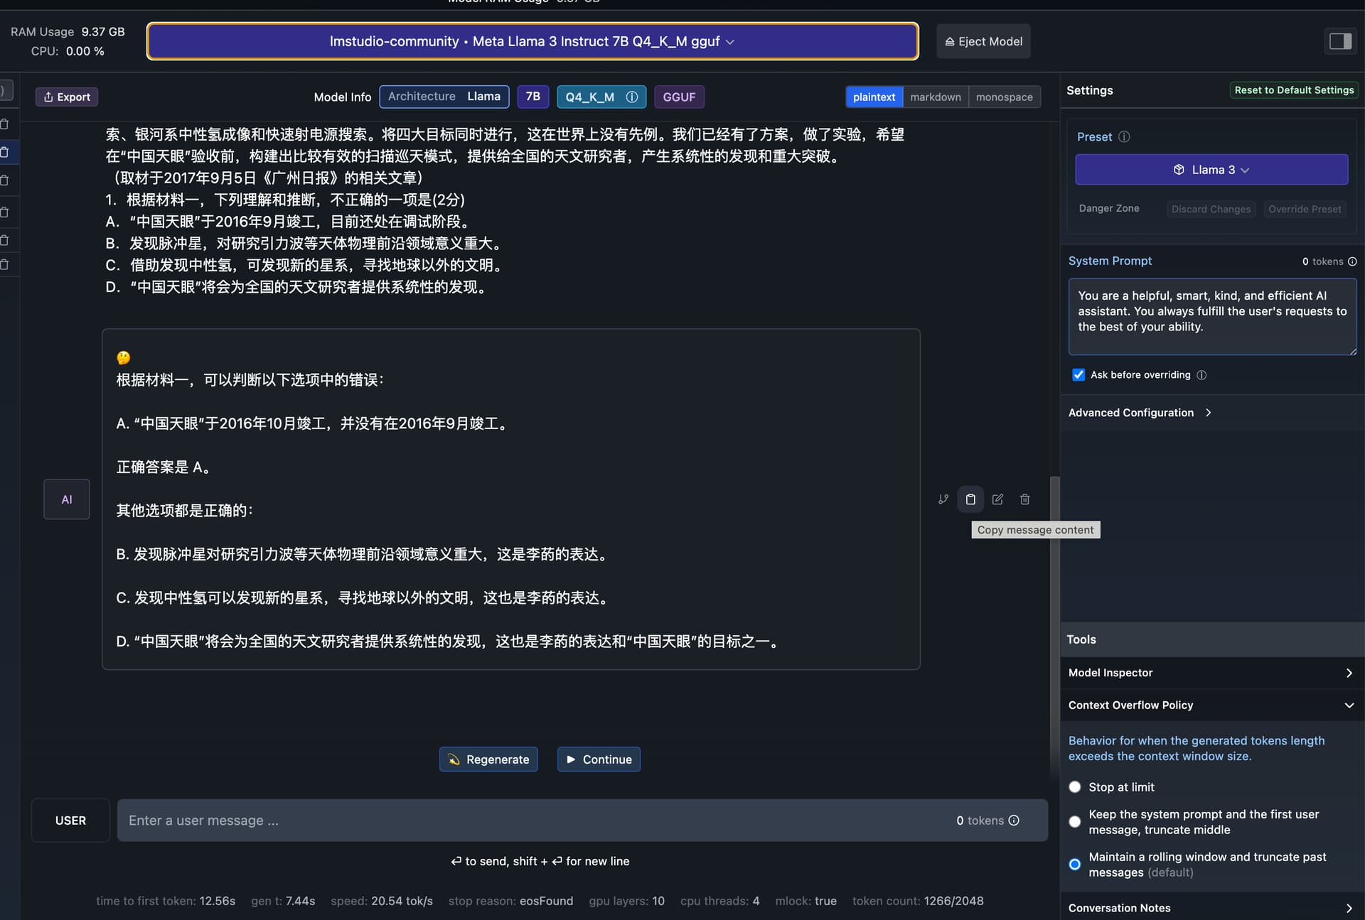Select the Stop at limit radio option
This screenshot has height=920, width=1365.
tap(1075, 787)
